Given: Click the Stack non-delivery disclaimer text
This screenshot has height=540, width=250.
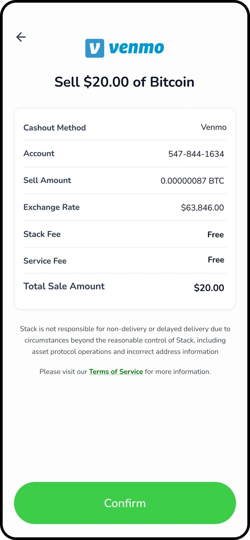Looking at the screenshot, I should click(x=125, y=340).
